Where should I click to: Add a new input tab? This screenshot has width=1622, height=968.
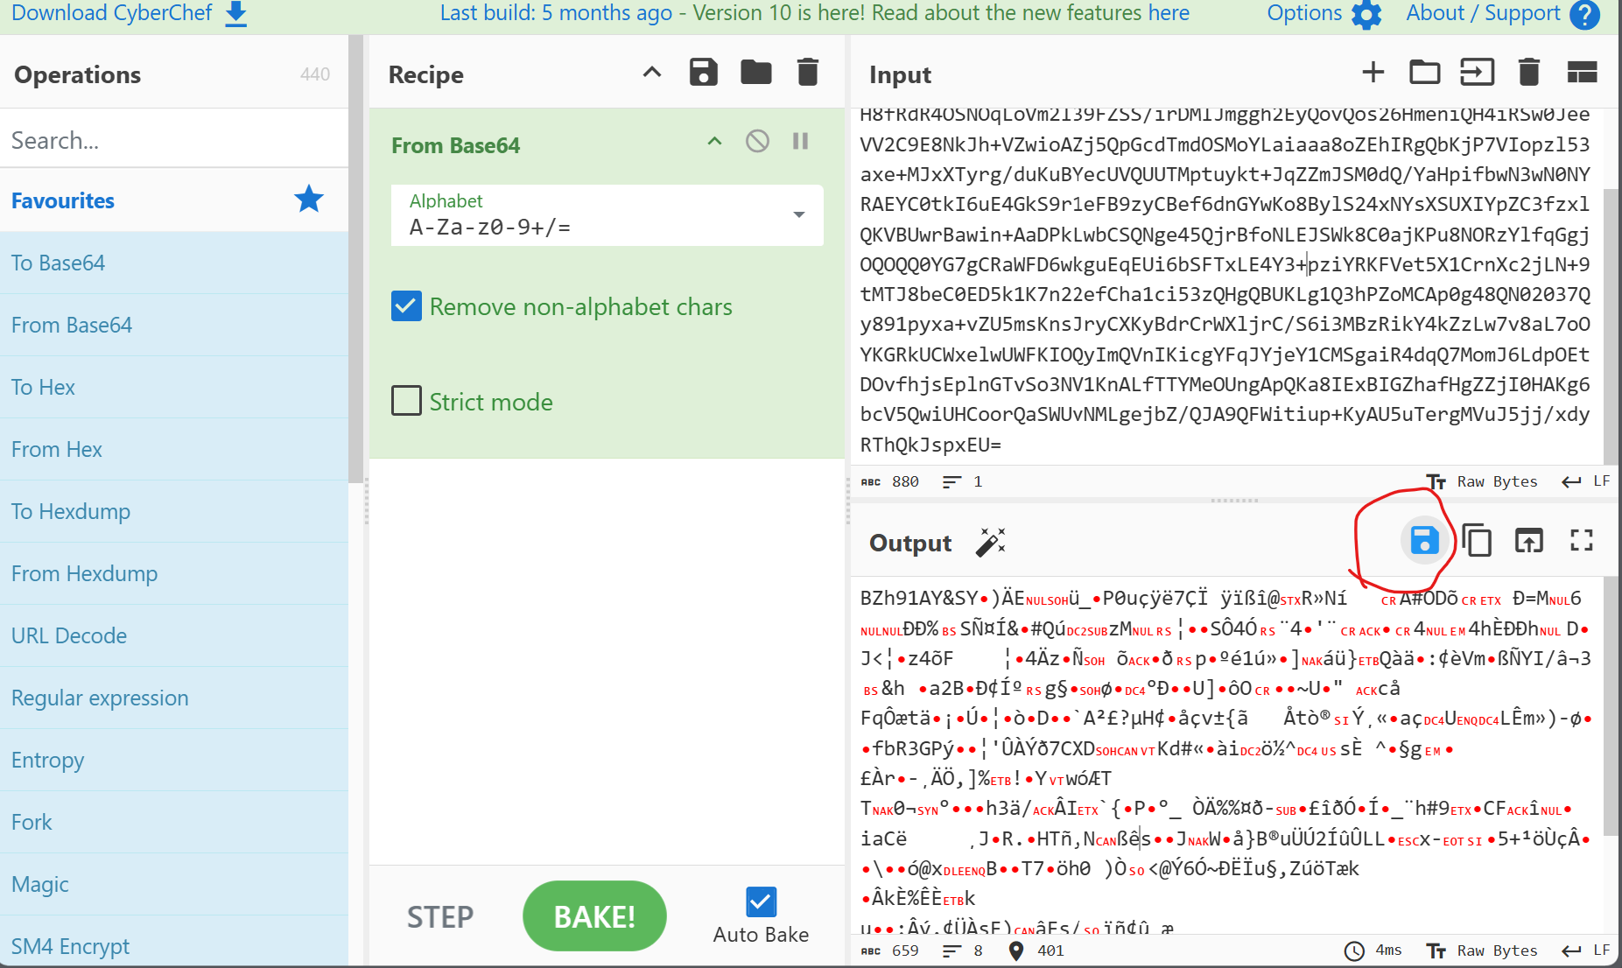pyautogui.click(x=1373, y=73)
